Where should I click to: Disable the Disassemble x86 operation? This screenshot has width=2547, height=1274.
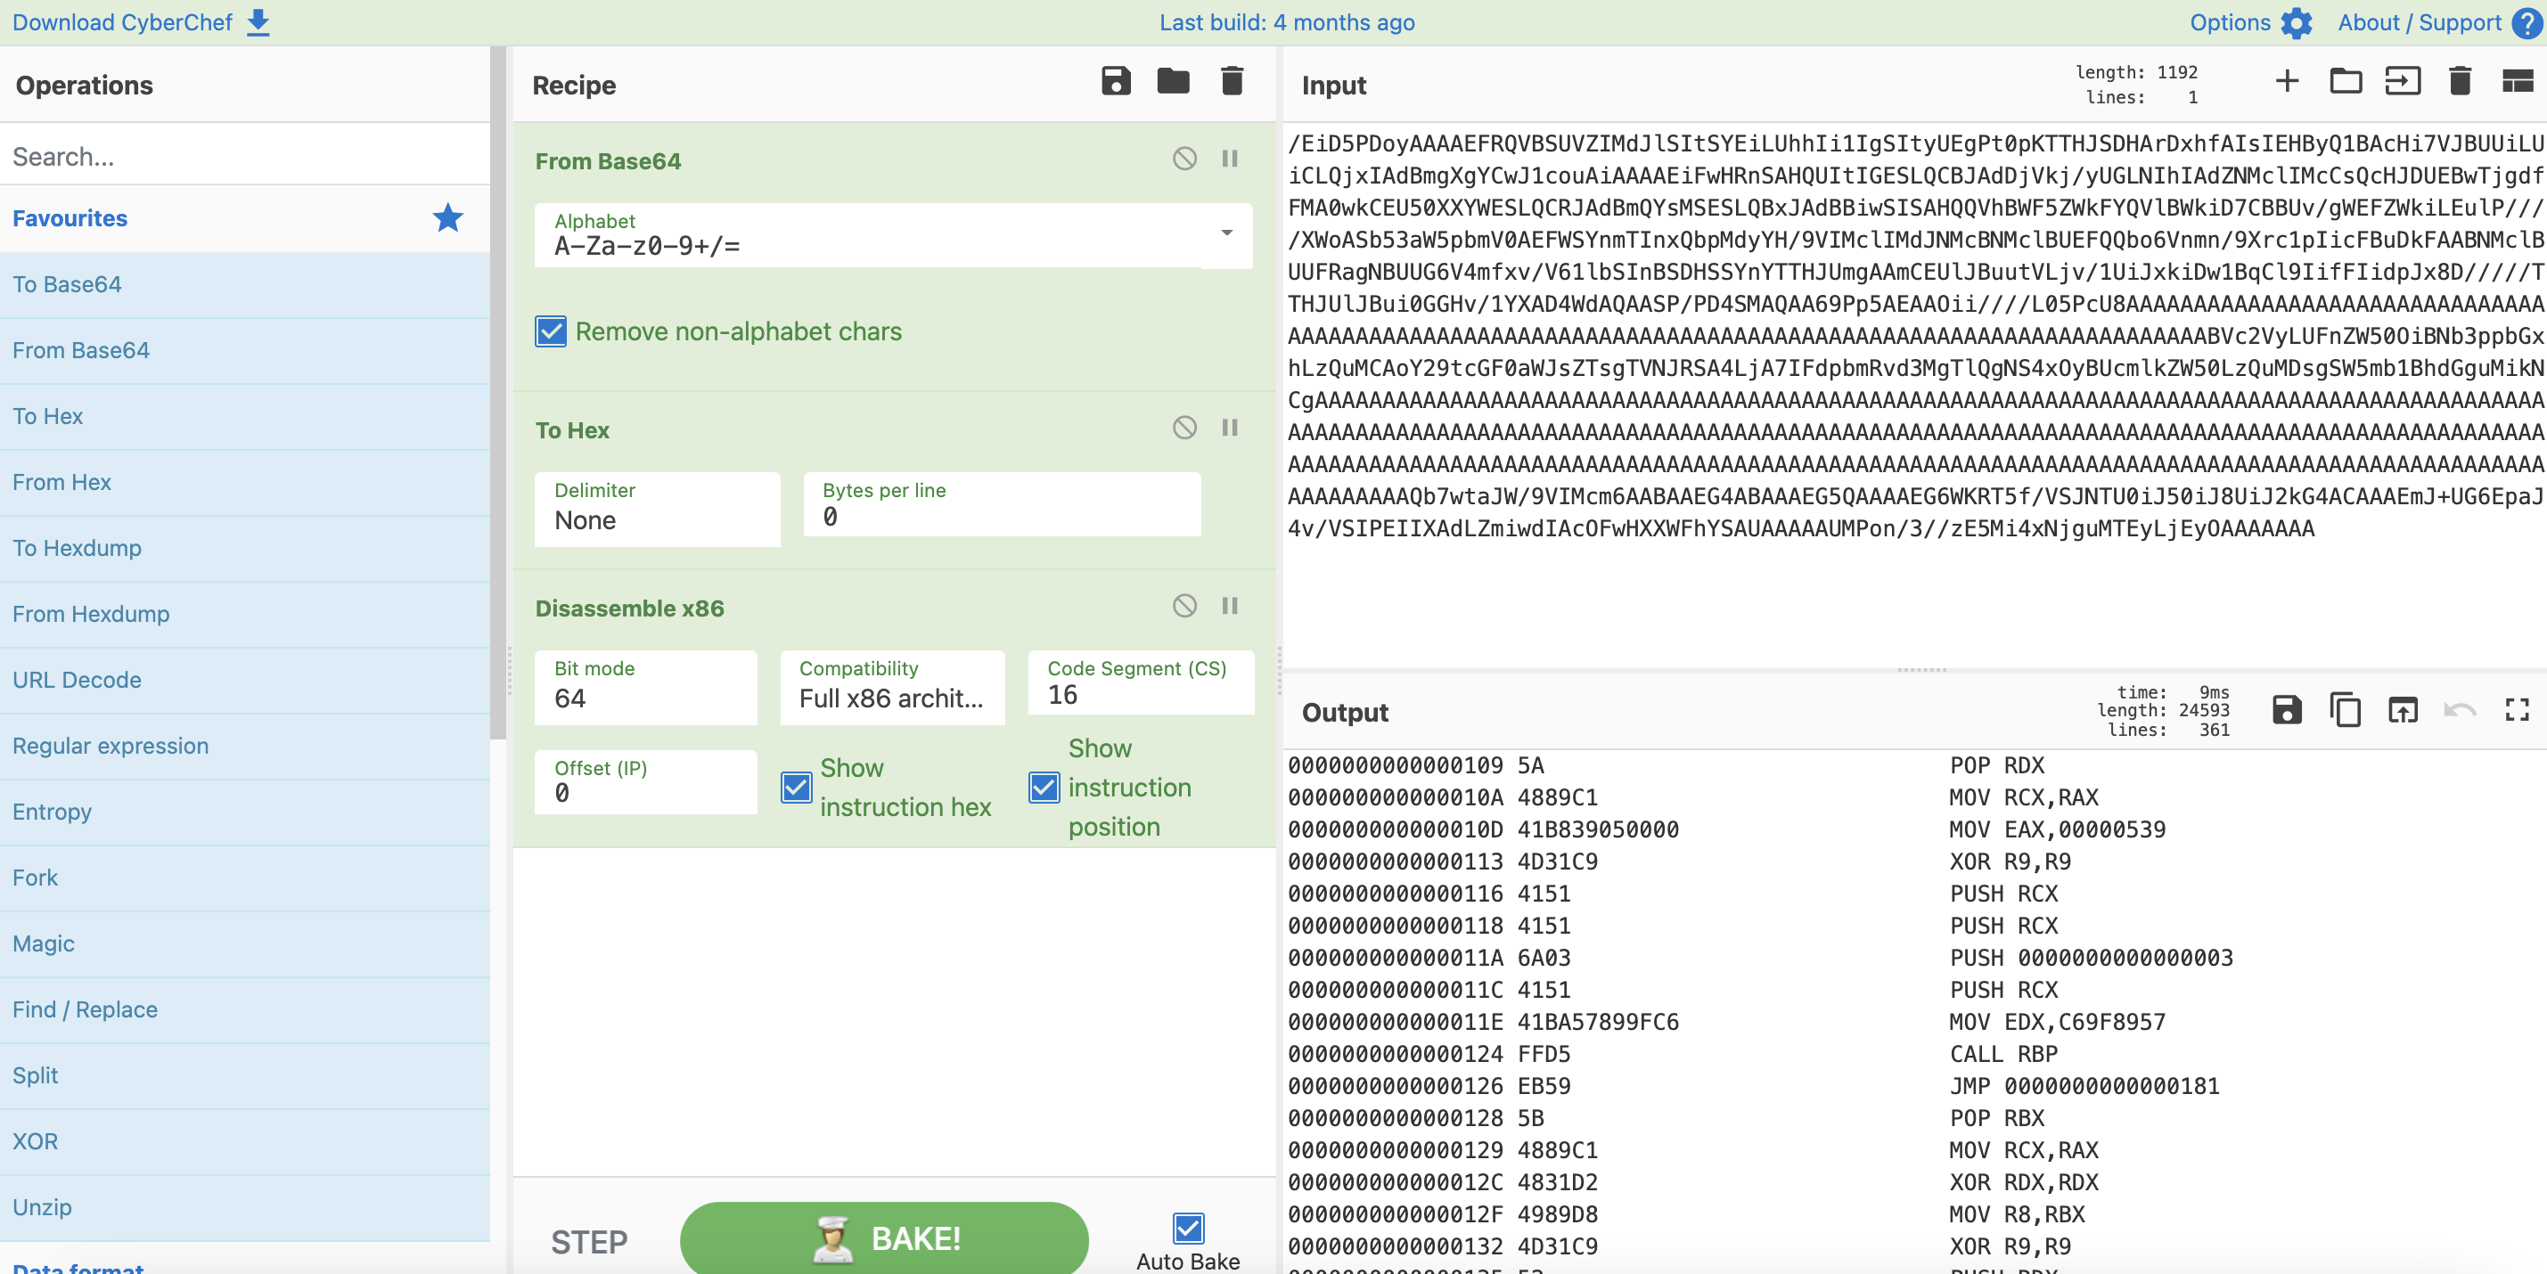(1184, 605)
